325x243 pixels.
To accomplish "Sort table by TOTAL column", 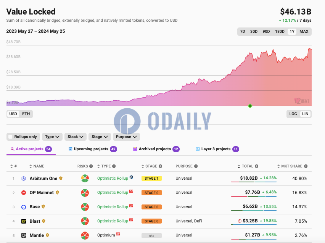I will (245, 166).
